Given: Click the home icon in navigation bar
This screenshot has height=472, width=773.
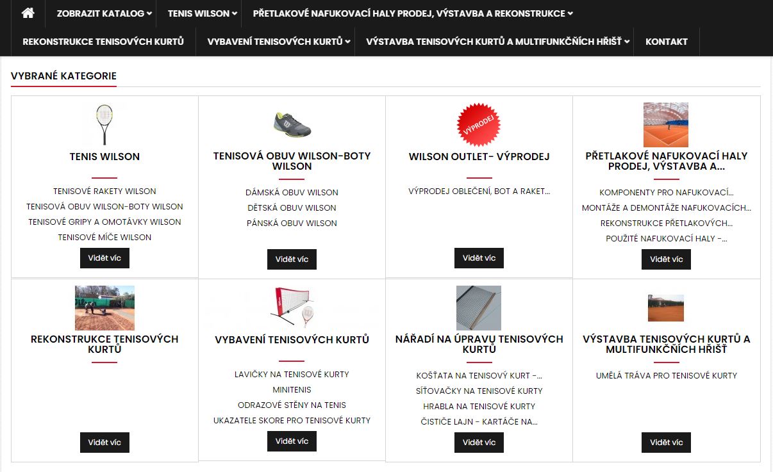Looking at the screenshot, I should tap(28, 13).
